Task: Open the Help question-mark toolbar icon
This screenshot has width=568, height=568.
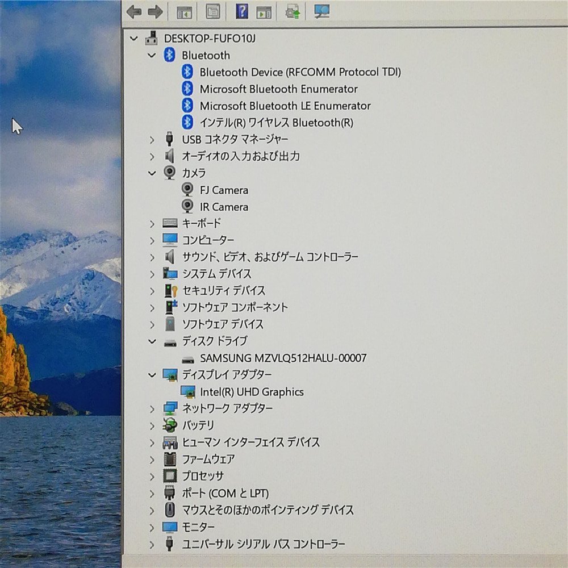Action: coord(241,11)
